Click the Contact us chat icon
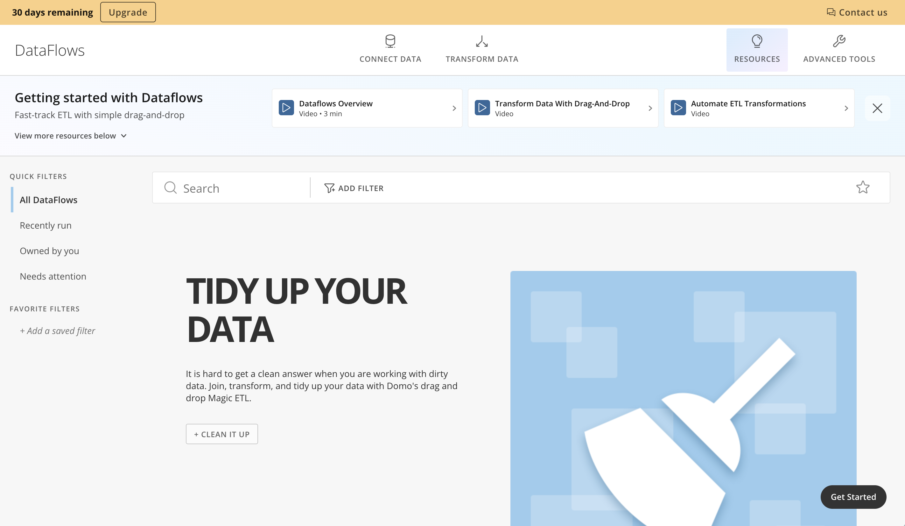 [831, 12]
